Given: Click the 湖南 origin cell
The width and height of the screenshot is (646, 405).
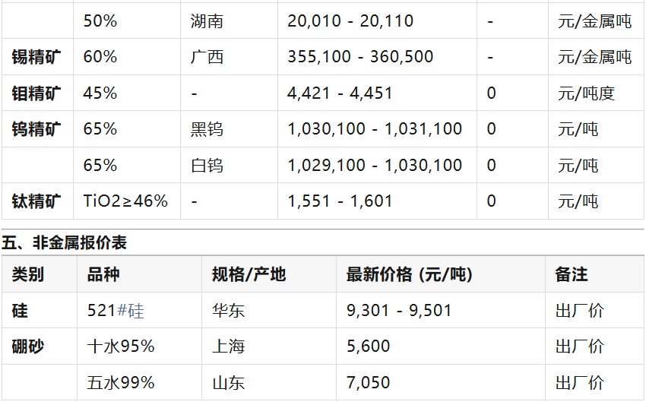Looking at the screenshot, I should [207, 21].
